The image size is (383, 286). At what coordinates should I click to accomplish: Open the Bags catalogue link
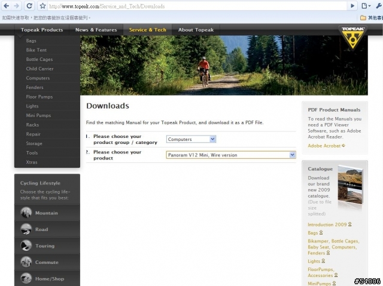(312, 233)
